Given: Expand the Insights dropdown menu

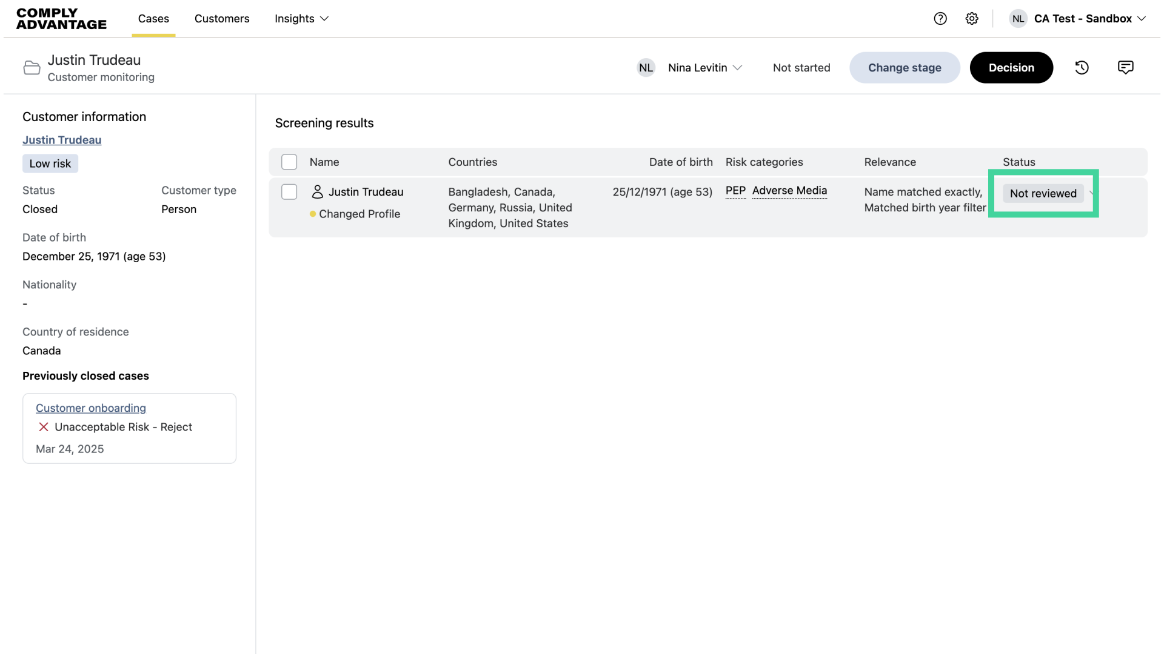Looking at the screenshot, I should (301, 19).
